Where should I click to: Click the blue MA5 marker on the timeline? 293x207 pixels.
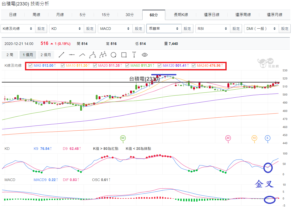coord(267,138)
